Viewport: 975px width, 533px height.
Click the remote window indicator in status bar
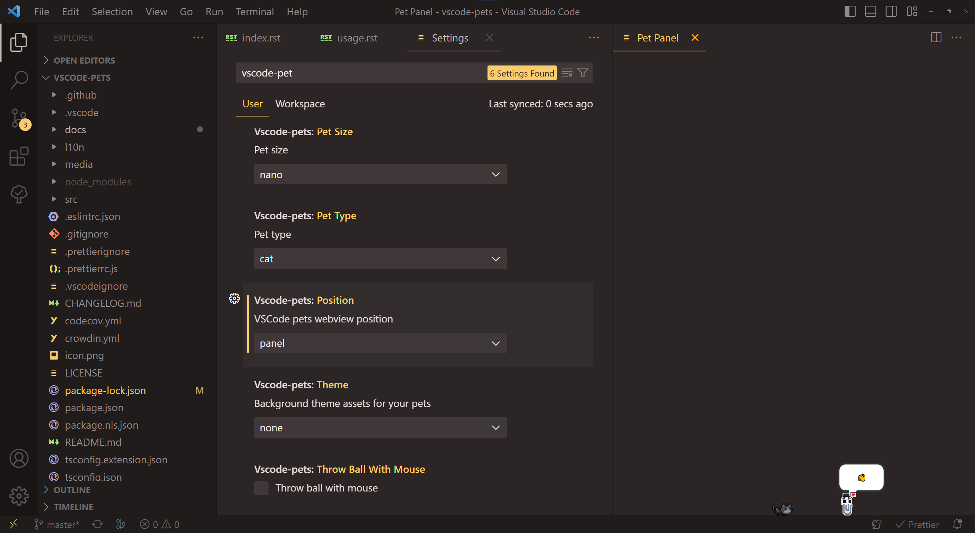(x=13, y=525)
